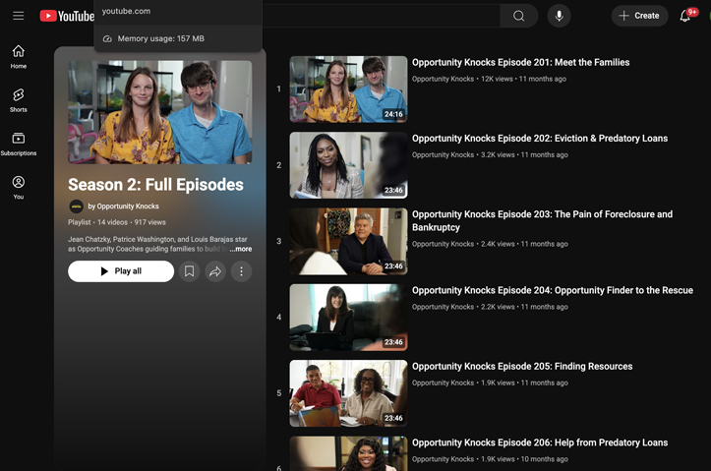Click title 'Episode 205: Finding Resources'

coord(522,367)
